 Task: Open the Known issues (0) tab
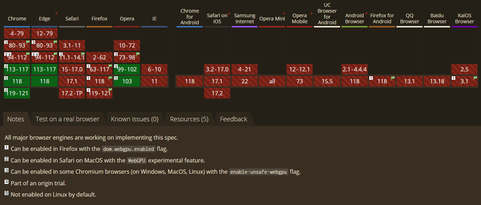tap(135, 119)
